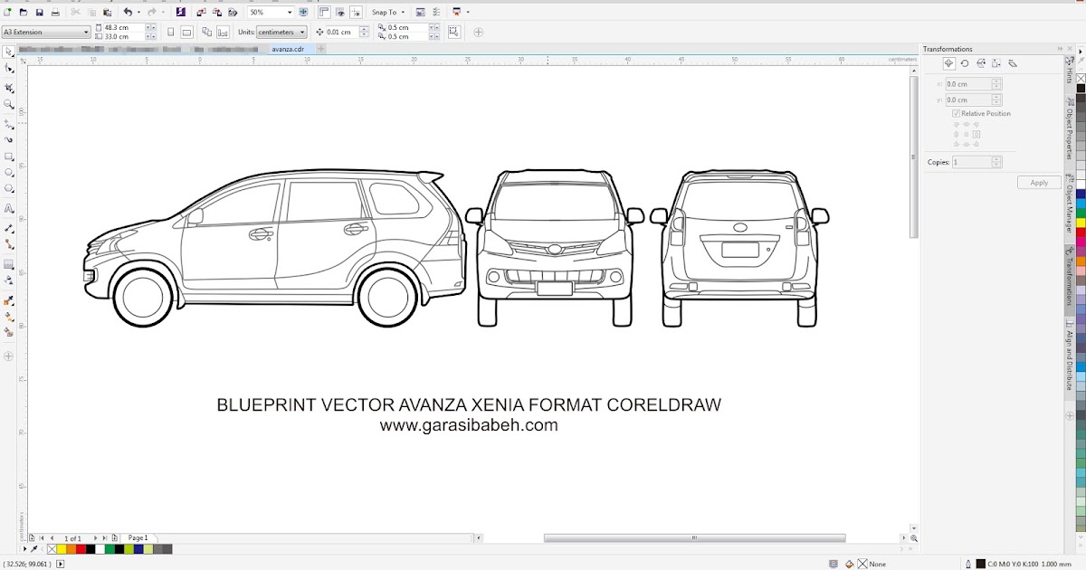Switch to the avanza.cdr document tab
This screenshot has height=570, width=1086.
(288, 49)
